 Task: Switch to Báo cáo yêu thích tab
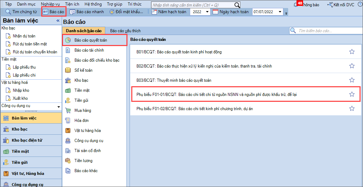[x=125, y=30]
